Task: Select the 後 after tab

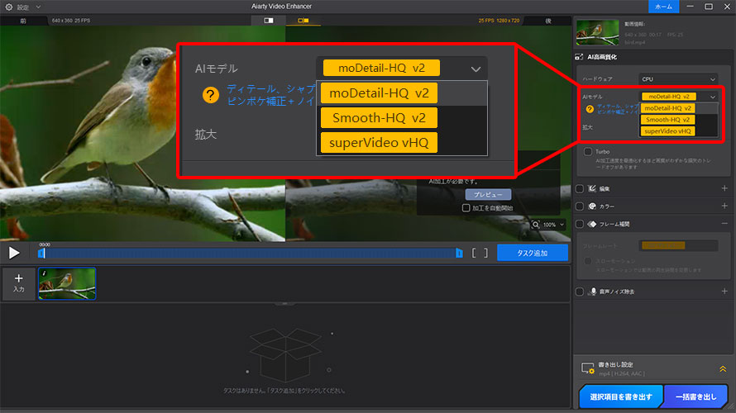Action: click(x=547, y=21)
